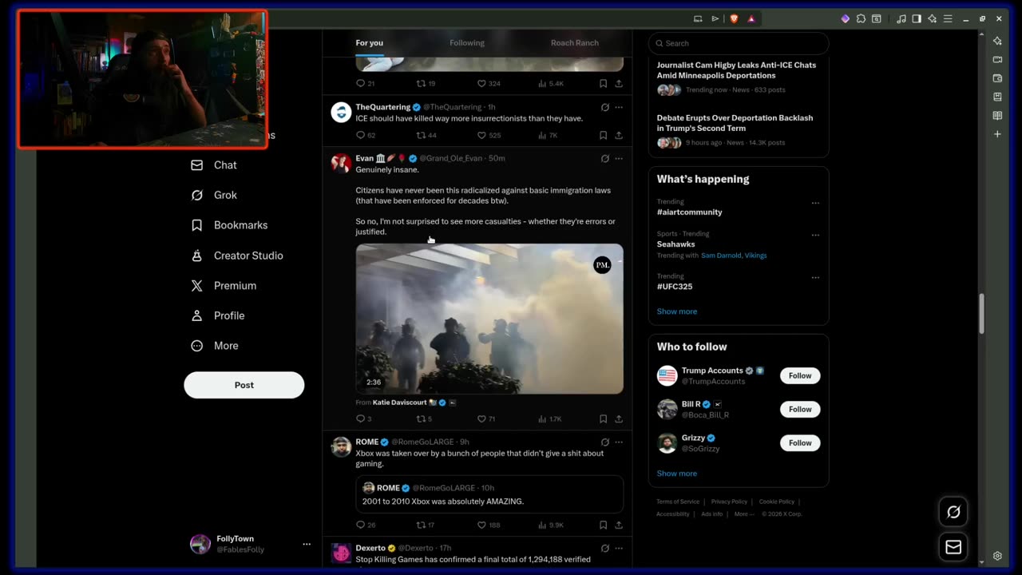The image size is (1022, 575).
Task: Bookmark TheQuartering's post
Action: (x=603, y=135)
